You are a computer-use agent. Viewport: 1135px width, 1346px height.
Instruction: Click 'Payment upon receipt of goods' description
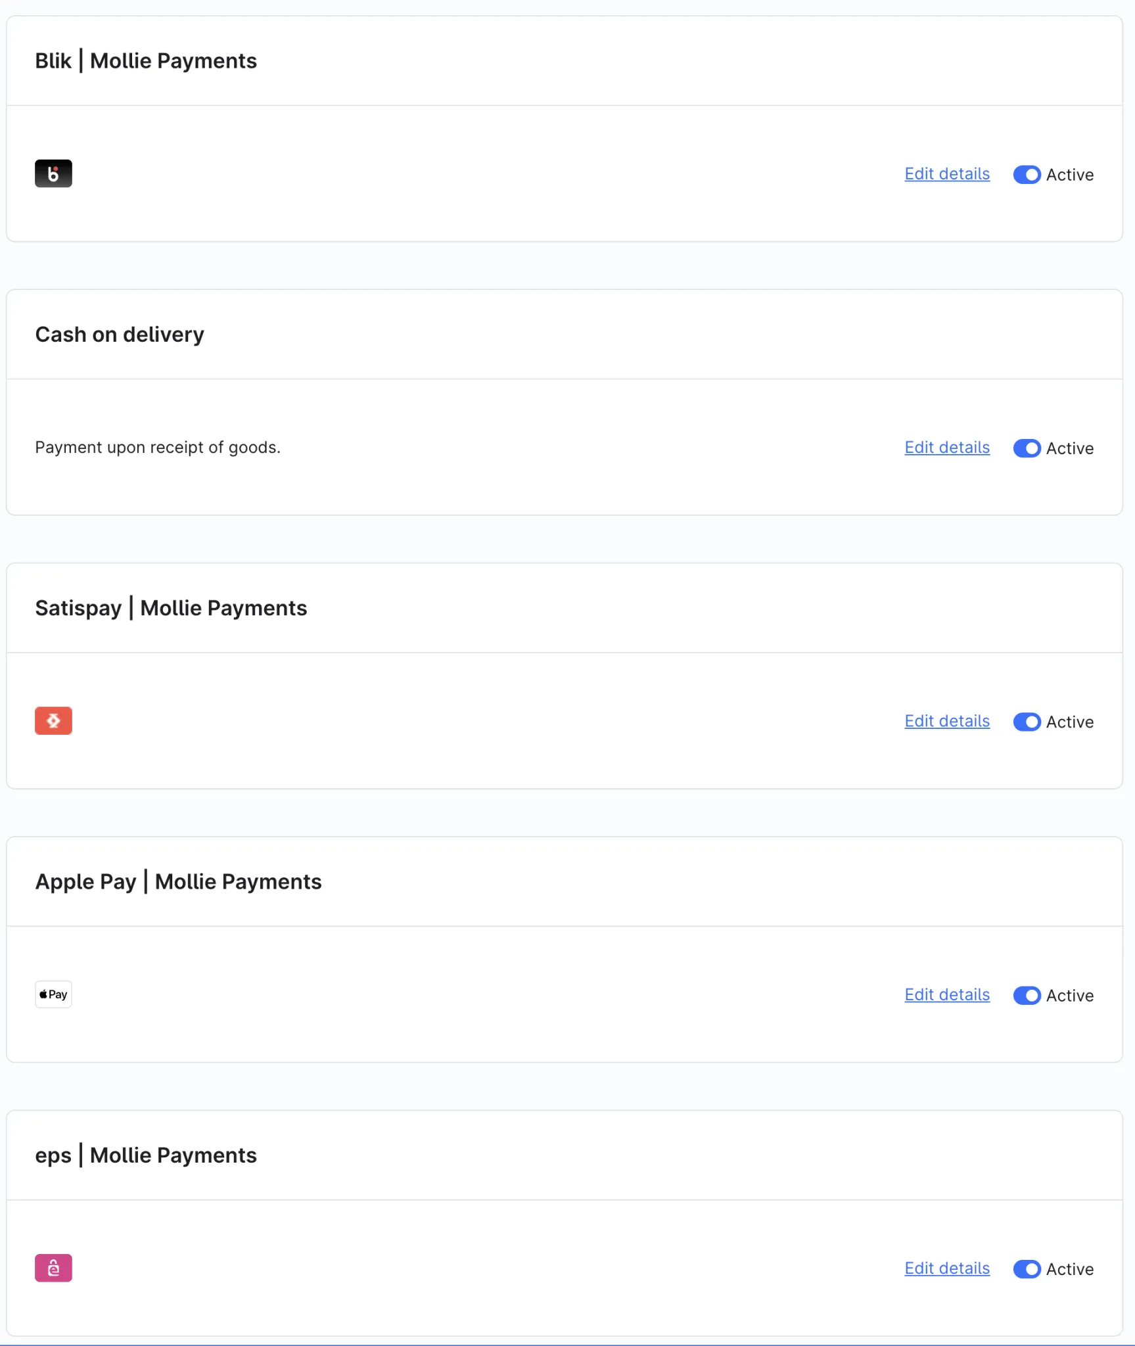tap(158, 448)
